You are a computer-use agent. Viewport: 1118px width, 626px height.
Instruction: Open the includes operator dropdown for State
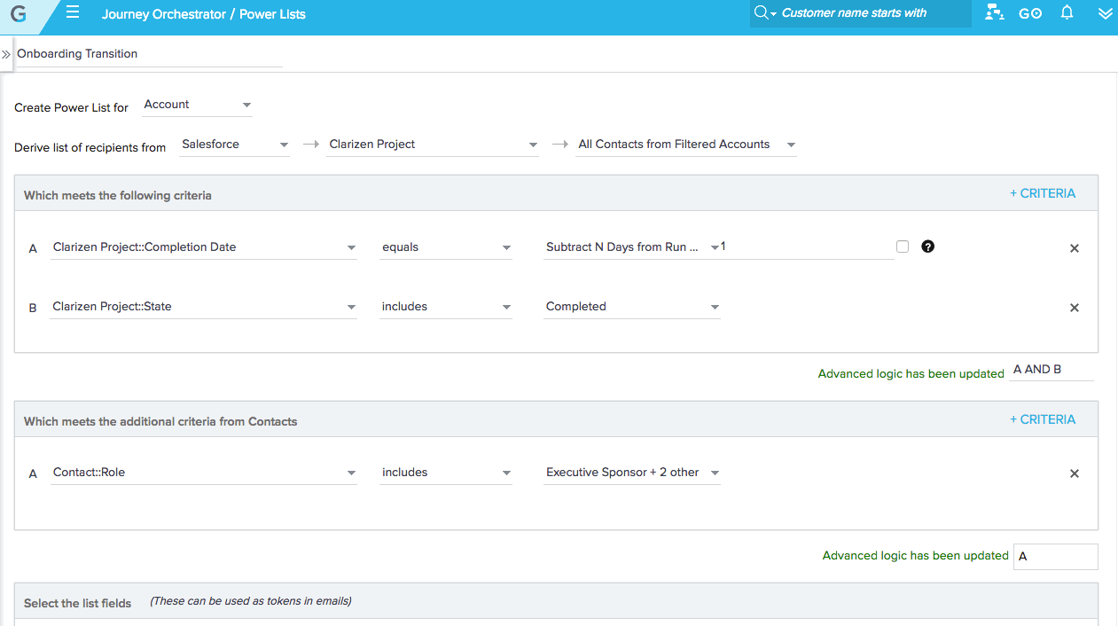pyautogui.click(x=446, y=307)
